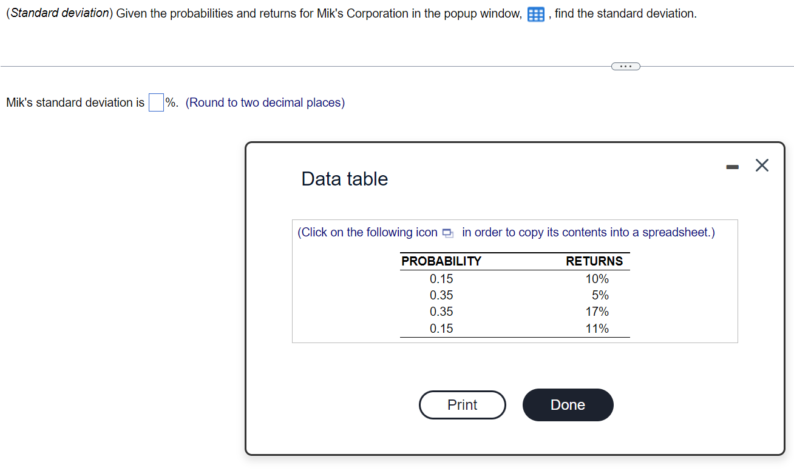The image size is (794, 471).
Task: Select the standard deviation answer box
Action: (155, 102)
